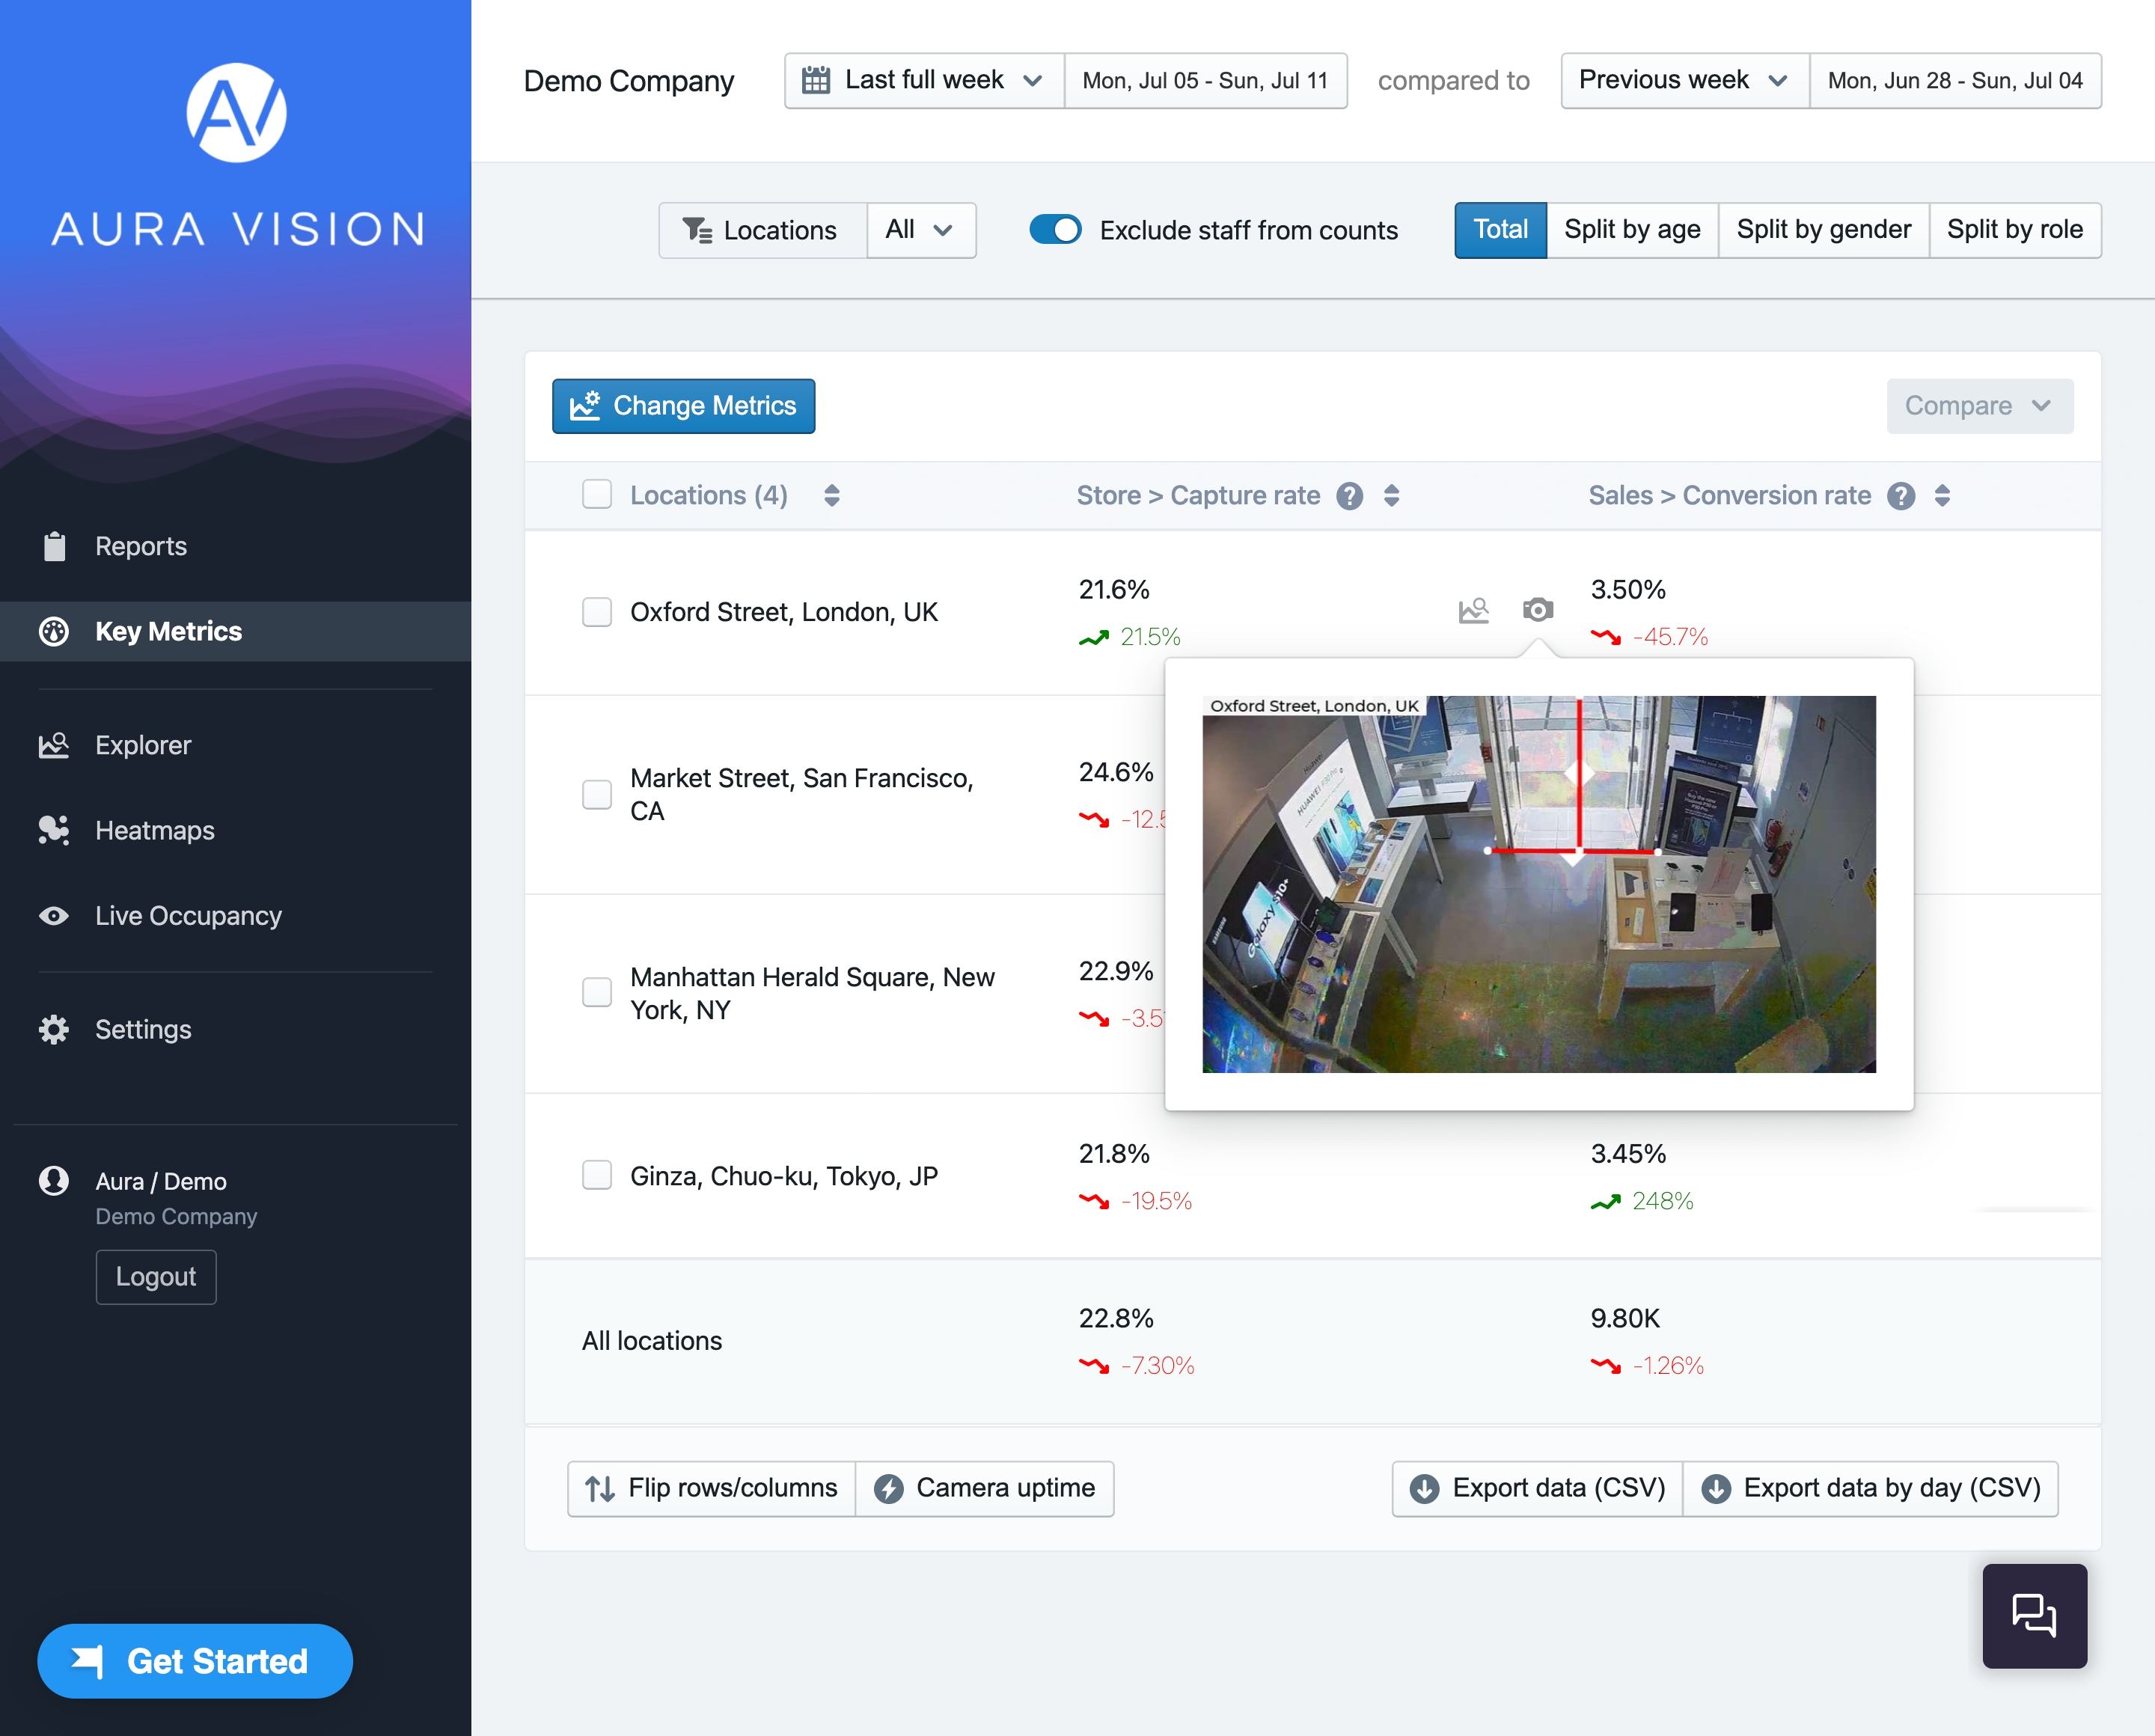The image size is (2155, 1736).
Task: Open the explorer chart icon in Oxford Street row
Action: pyautogui.click(x=1473, y=610)
